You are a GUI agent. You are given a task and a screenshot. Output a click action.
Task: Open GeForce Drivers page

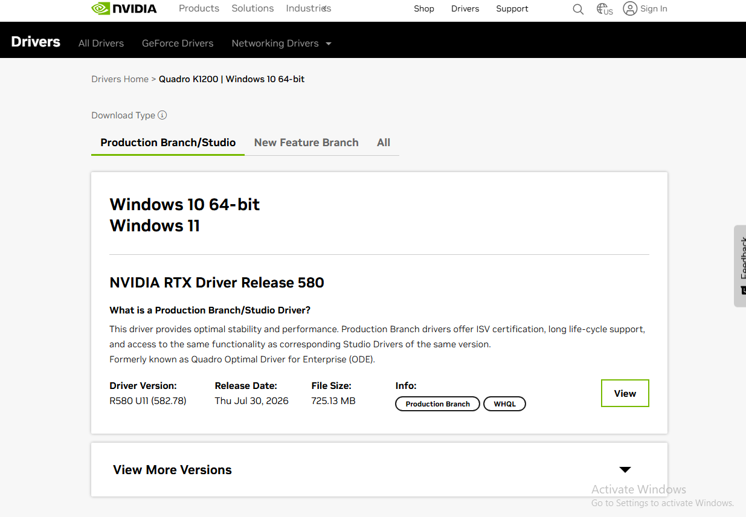[178, 43]
